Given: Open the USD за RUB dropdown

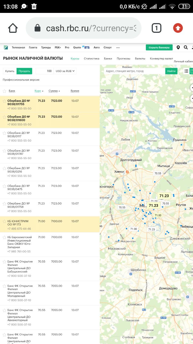Looking at the screenshot, I should click(65, 71).
